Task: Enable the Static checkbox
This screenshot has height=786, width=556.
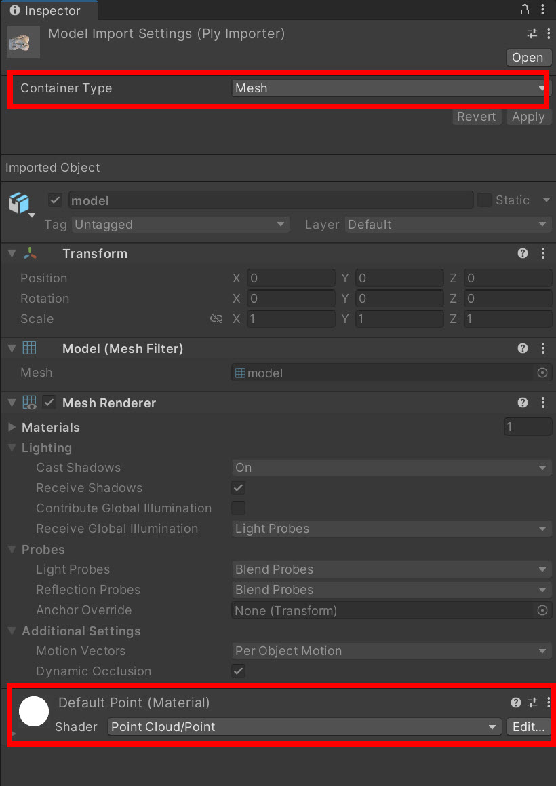Action: (484, 200)
